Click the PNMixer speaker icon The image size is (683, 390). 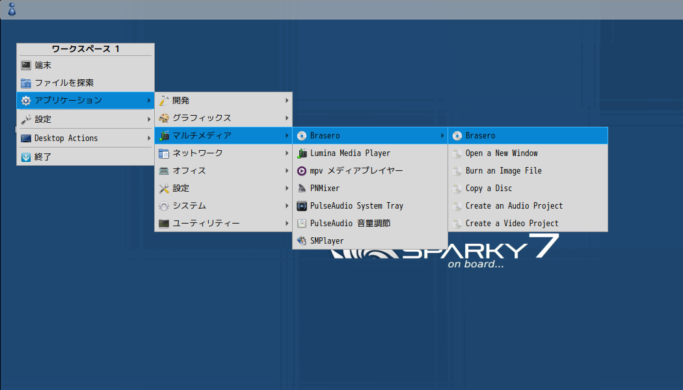301,188
